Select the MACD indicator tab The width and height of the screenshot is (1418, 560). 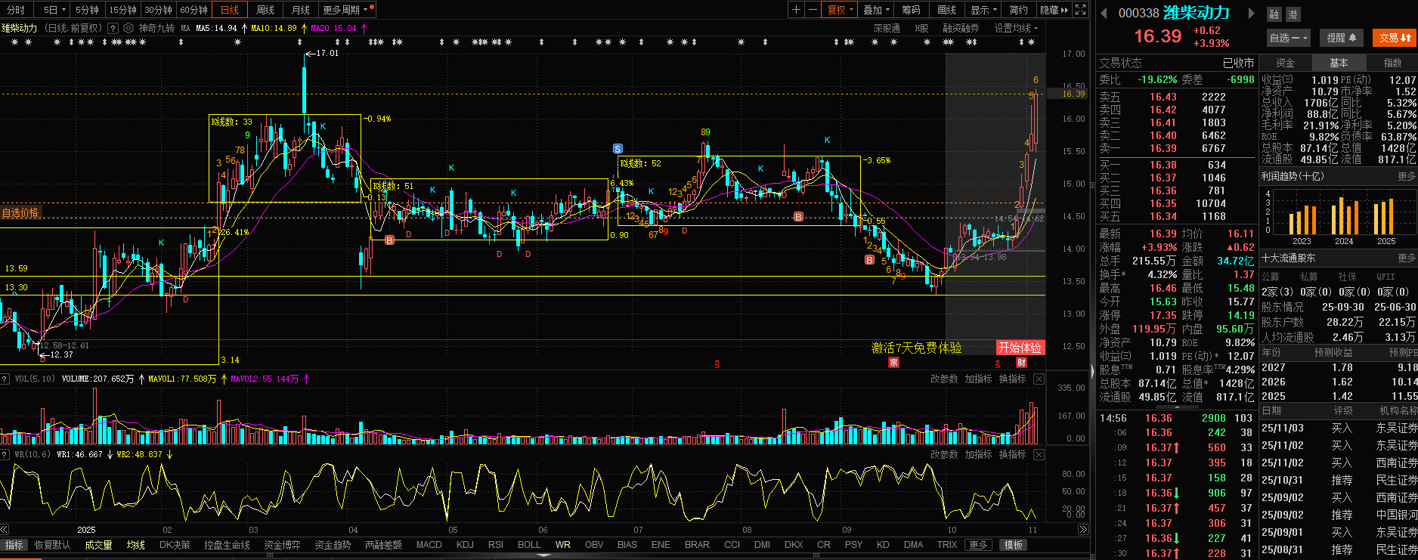point(429,545)
